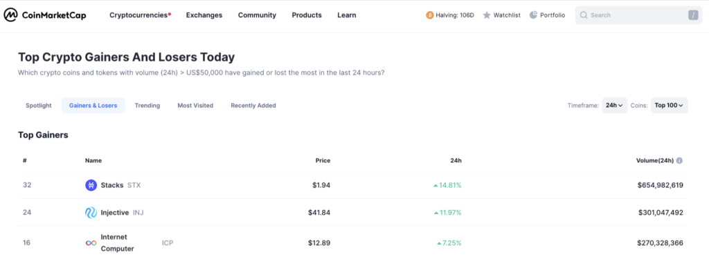This screenshot has width=709, height=259.
Task: Click the ICP ticker symbol
Action: (168, 242)
